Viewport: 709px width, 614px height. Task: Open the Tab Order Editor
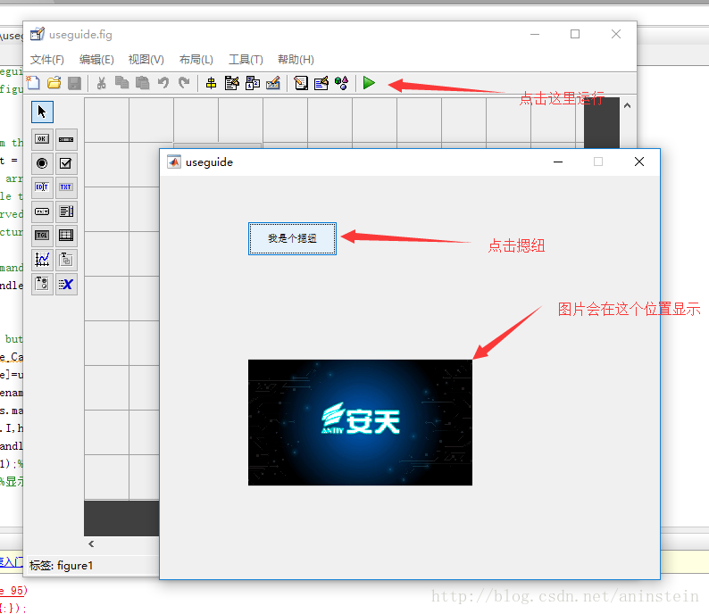253,83
